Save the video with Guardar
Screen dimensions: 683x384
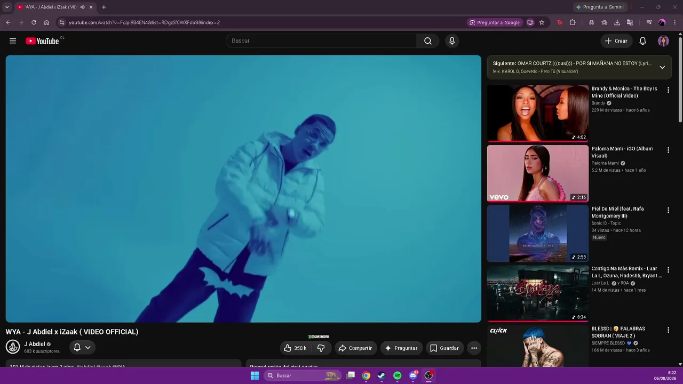444,348
